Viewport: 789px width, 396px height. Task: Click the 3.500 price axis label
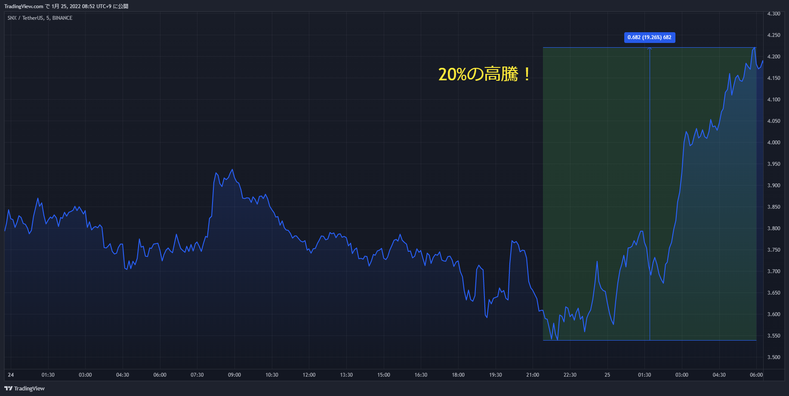[774, 357]
